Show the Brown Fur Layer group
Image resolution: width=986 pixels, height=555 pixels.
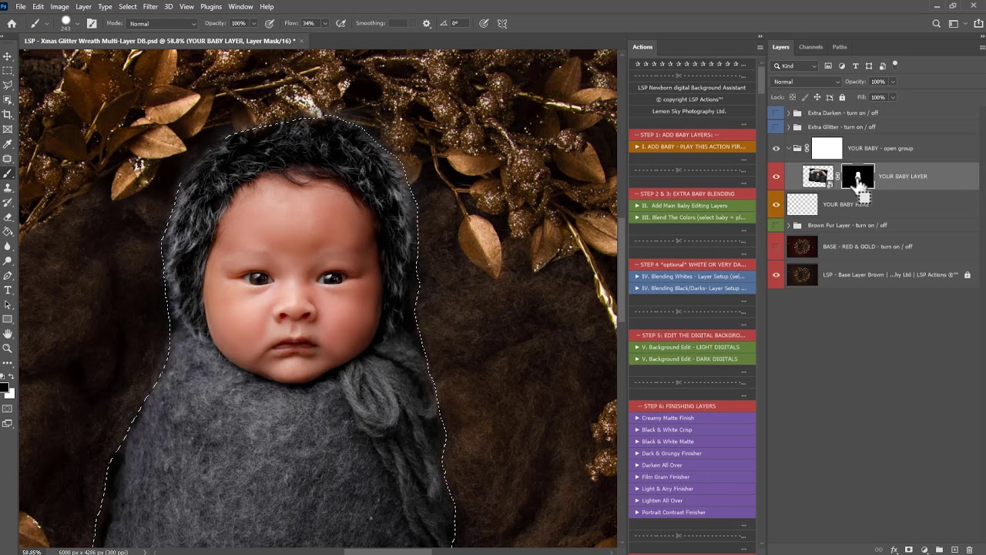click(776, 225)
